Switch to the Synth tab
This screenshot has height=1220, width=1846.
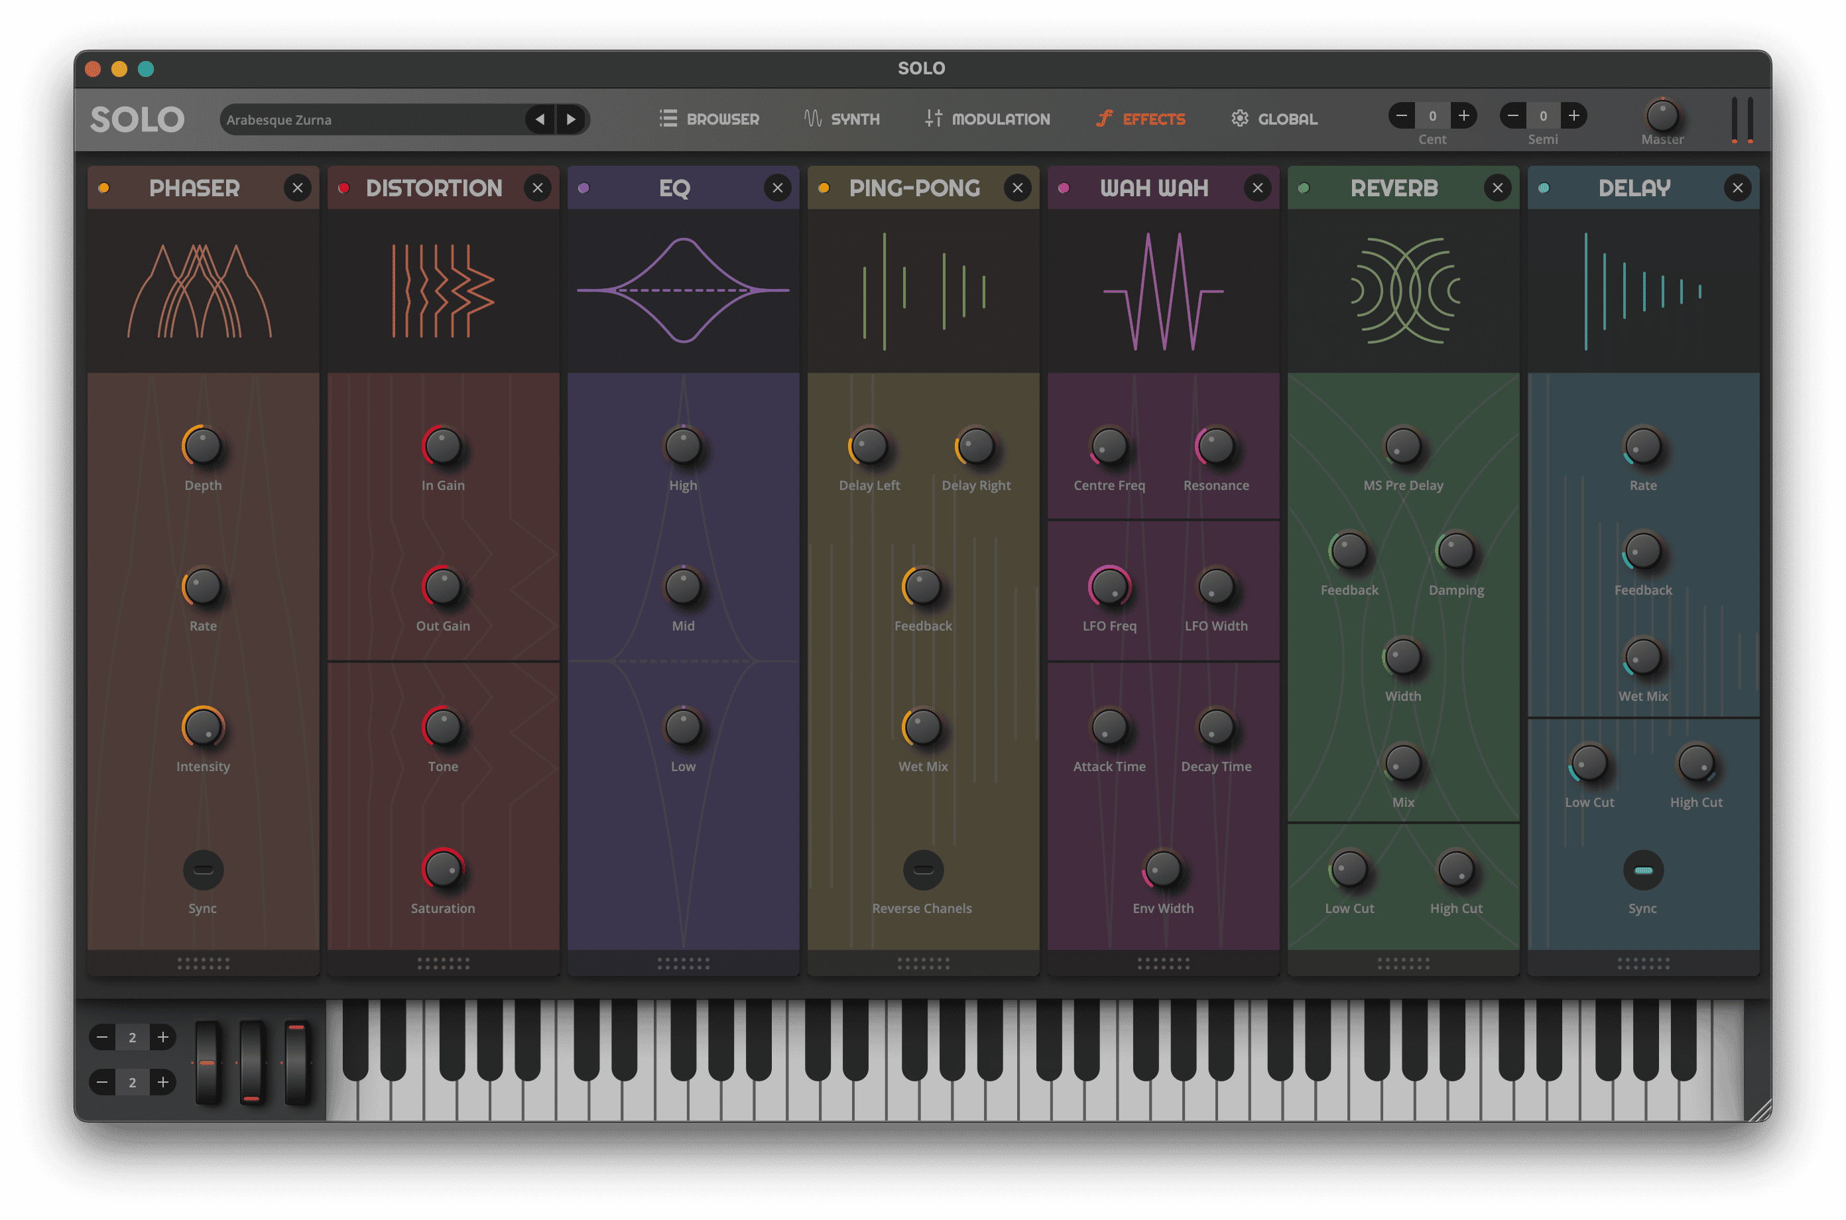pos(841,119)
